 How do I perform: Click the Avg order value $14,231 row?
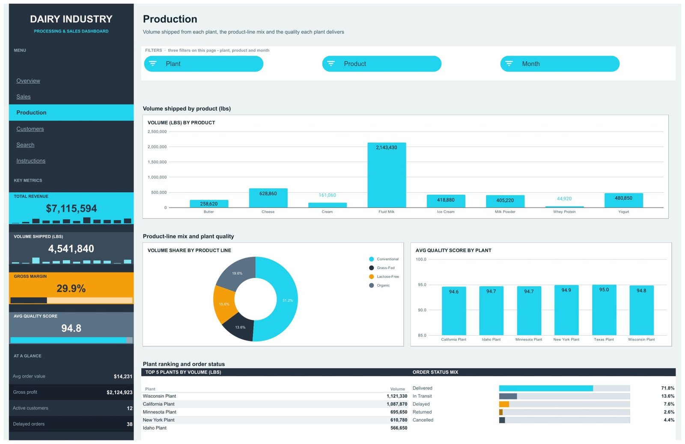(x=71, y=376)
